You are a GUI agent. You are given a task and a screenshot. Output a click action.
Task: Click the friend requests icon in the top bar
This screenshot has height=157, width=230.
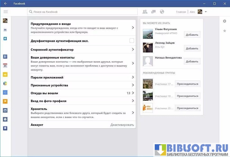(x=145, y=12)
